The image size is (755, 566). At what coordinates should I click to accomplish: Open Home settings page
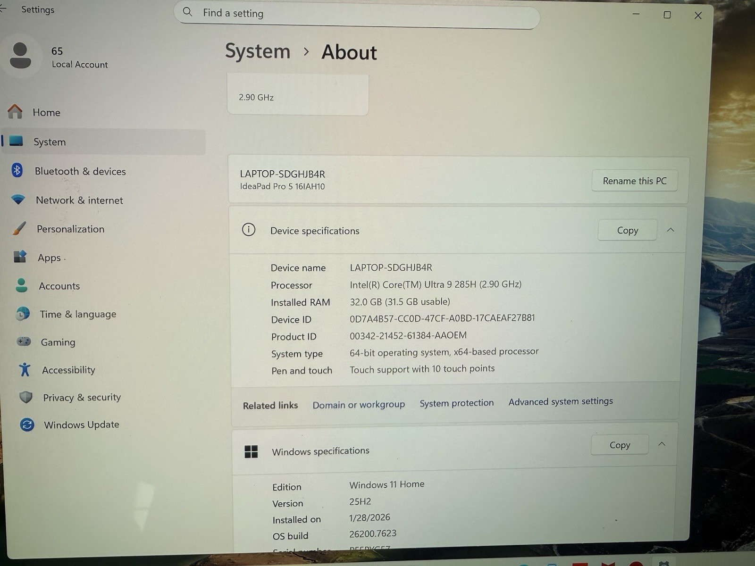(x=104, y=112)
